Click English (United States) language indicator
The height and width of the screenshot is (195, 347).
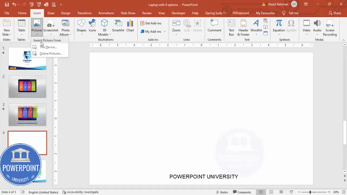pos(43,192)
